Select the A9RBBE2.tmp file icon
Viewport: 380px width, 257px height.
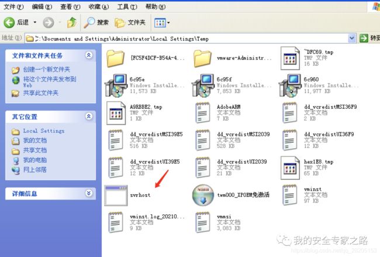point(116,113)
